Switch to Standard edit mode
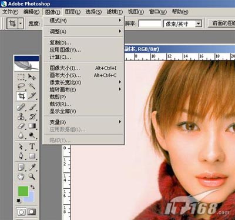 tap(21, 212)
